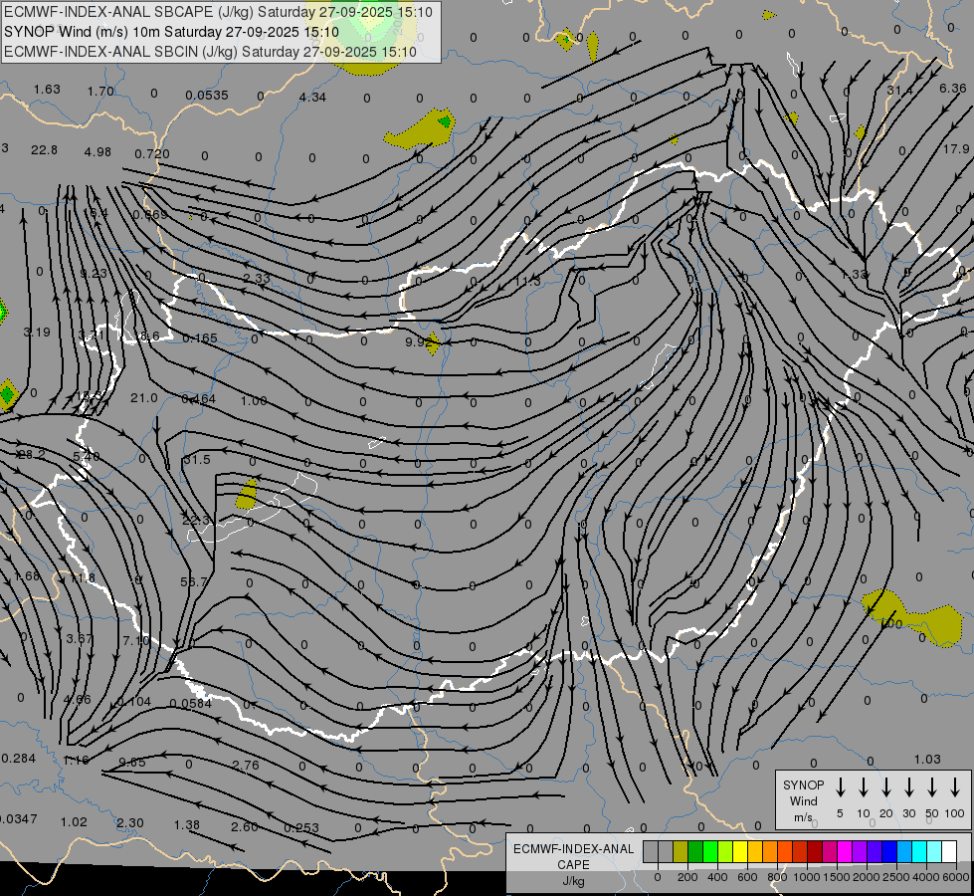974x896 pixels.
Task: Click the ECMWF-INDEX-ANAL SBCAPE title line
Action: [x=218, y=12]
